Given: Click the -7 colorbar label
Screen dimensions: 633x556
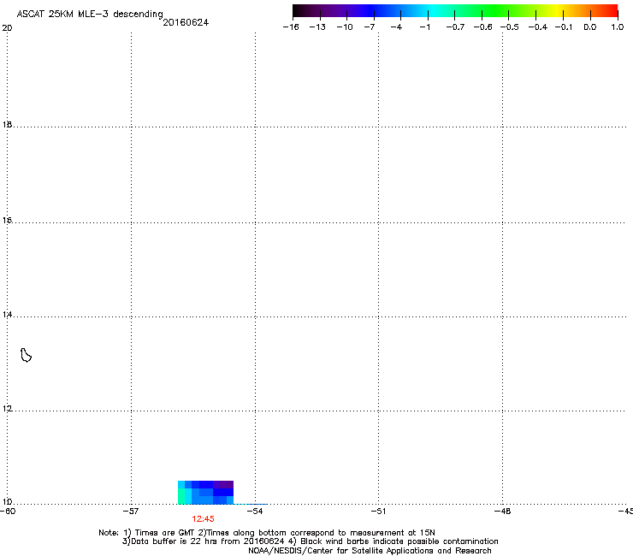Looking at the screenshot, I should (370, 27).
